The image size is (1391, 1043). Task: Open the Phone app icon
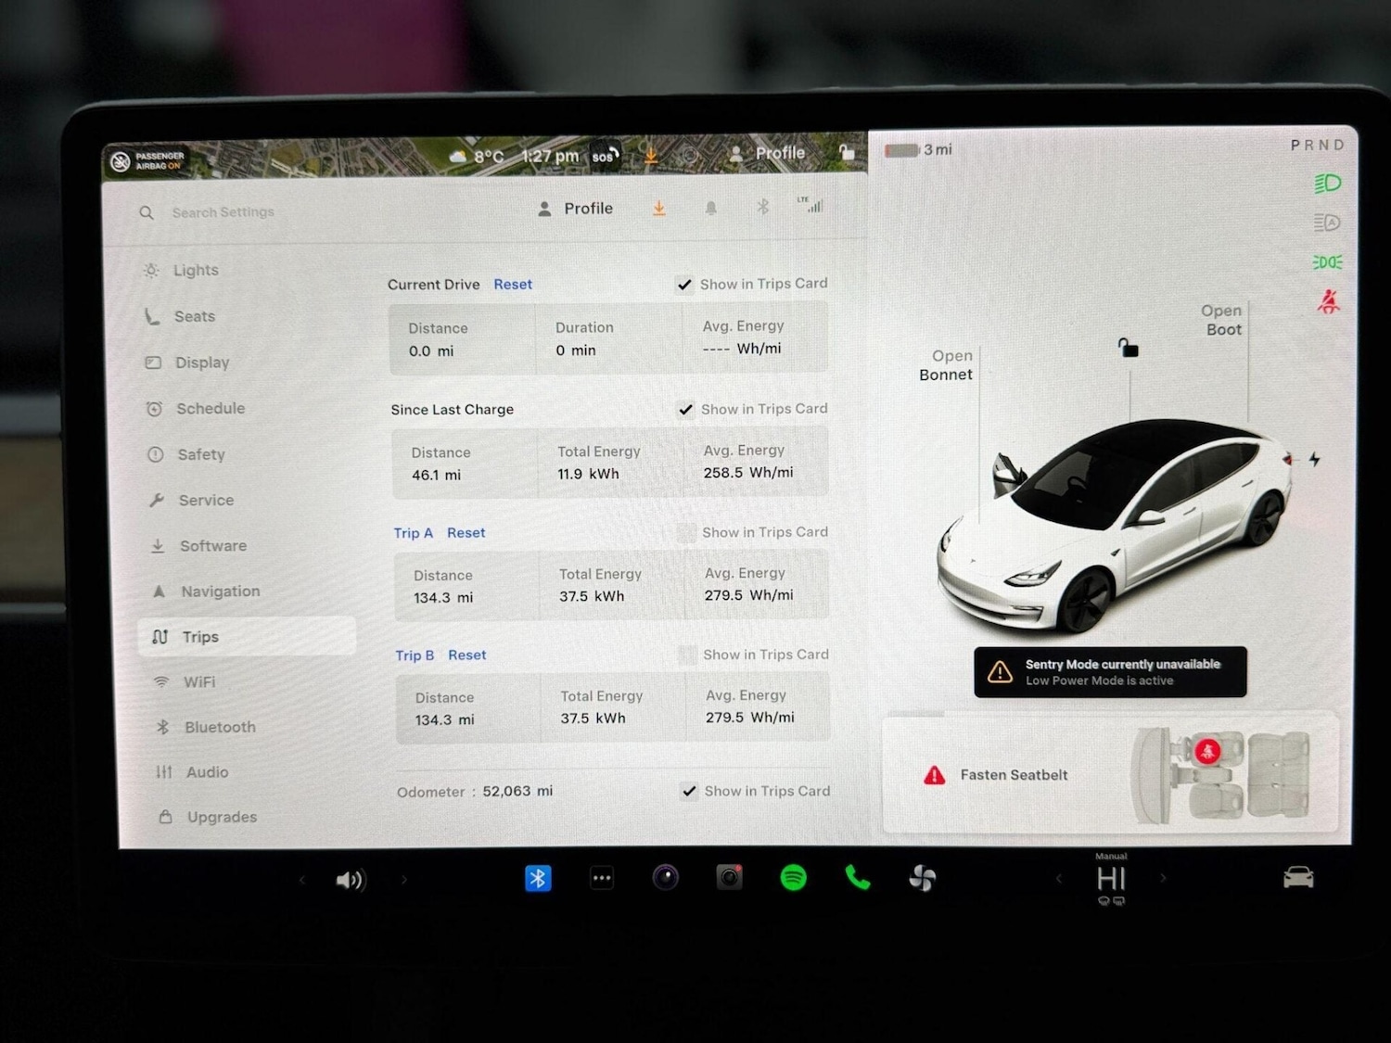858,878
